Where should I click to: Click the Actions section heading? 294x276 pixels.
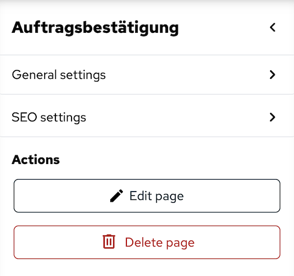coord(36,160)
